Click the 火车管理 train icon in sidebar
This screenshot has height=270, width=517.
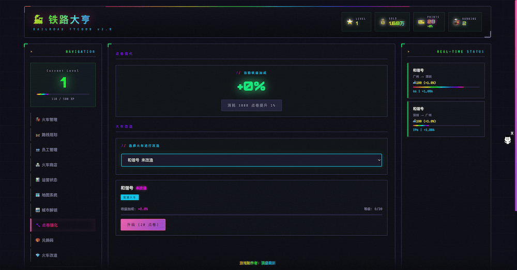(x=38, y=120)
